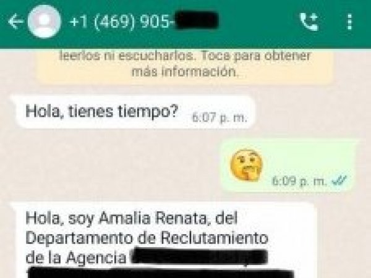Click the empty green header bar area
371x278 pixels.
[x=258, y=22]
